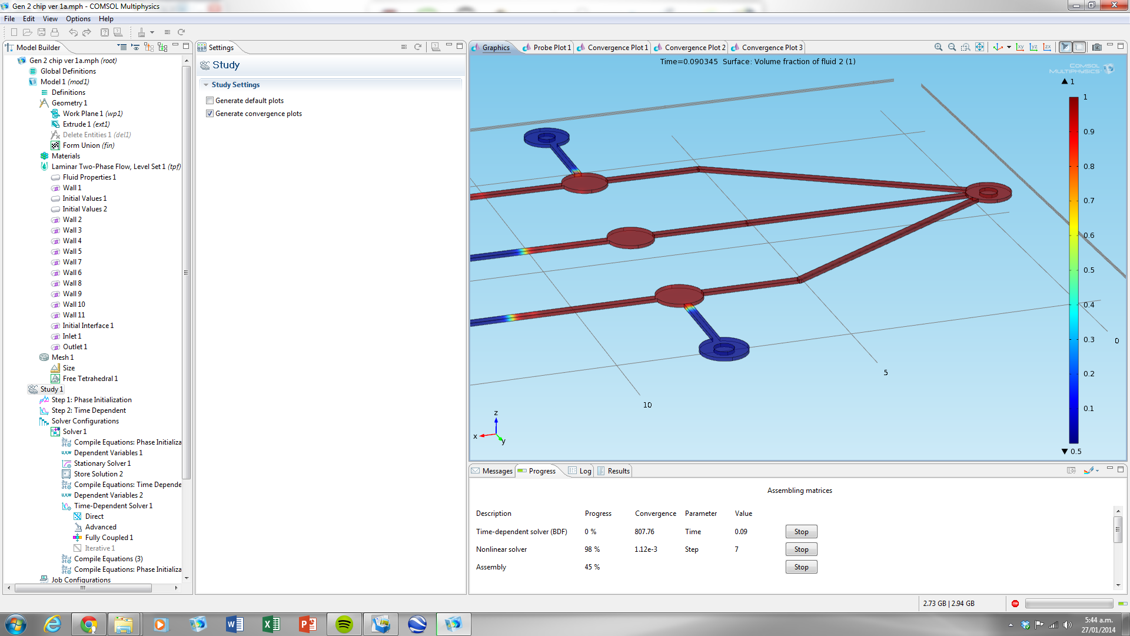Screen dimensions: 1130x636
Task: Switch to Convergence Plot 2 tab
Action: [690, 48]
